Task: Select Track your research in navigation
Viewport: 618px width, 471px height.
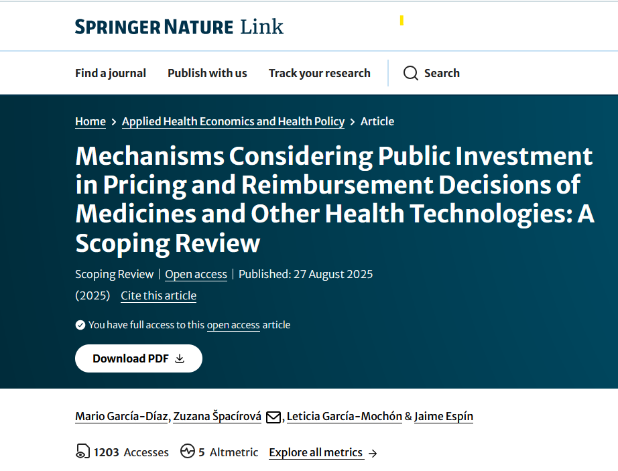Action: 319,73
